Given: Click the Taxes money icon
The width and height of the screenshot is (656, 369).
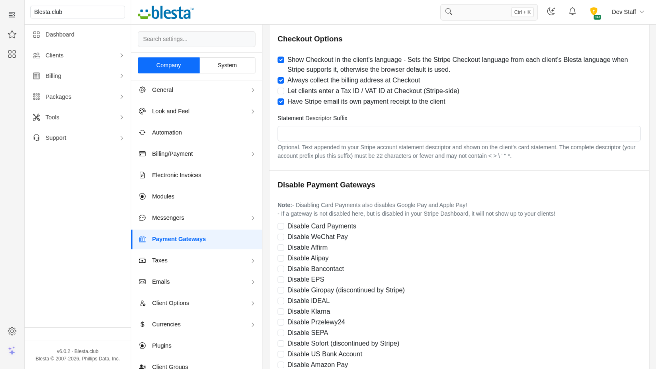Looking at the screenshot, I should point(142,261).
